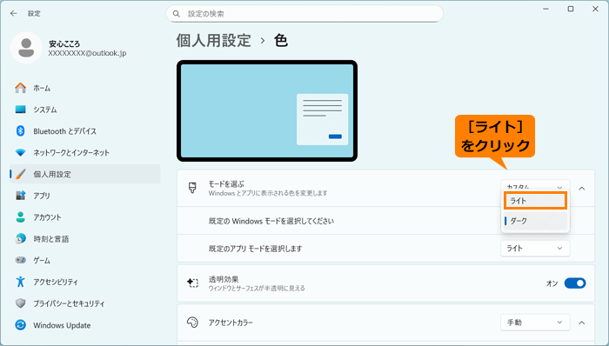The height and width of the screenshot is (346, 609).
Task: Click the Accounts person icon
Action: (x=21, y=216)
